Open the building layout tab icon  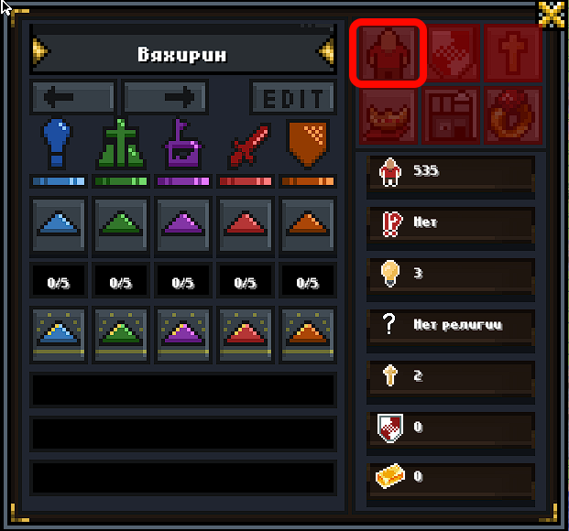pyautogui.click(x=450, y=115)
